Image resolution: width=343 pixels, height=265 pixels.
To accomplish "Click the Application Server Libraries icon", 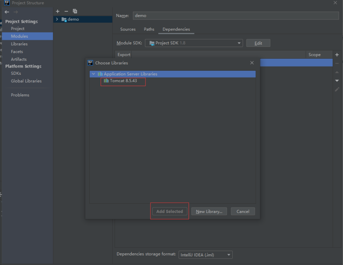I will point(100,74).
